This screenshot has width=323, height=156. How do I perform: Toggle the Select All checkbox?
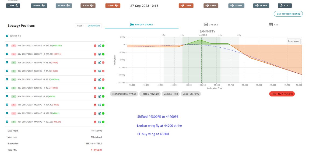(7, 36)
